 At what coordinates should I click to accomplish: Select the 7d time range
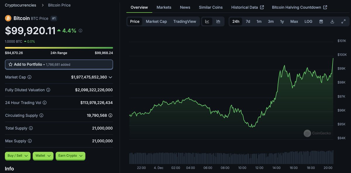(248, 21)
